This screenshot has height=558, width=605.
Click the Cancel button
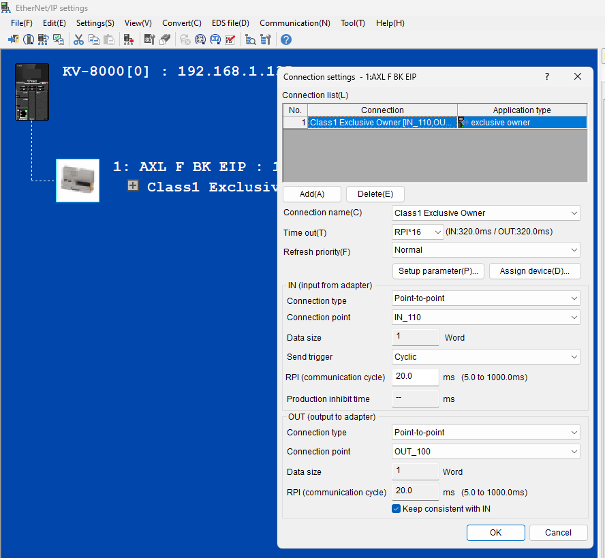[558, 533]
